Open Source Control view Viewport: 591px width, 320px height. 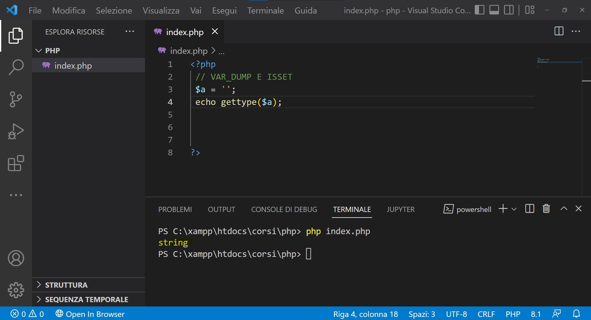16,99
